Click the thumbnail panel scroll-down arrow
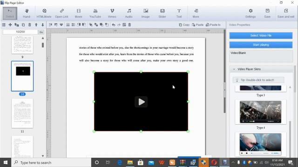 pyautogui.click(x=43, y=156)
